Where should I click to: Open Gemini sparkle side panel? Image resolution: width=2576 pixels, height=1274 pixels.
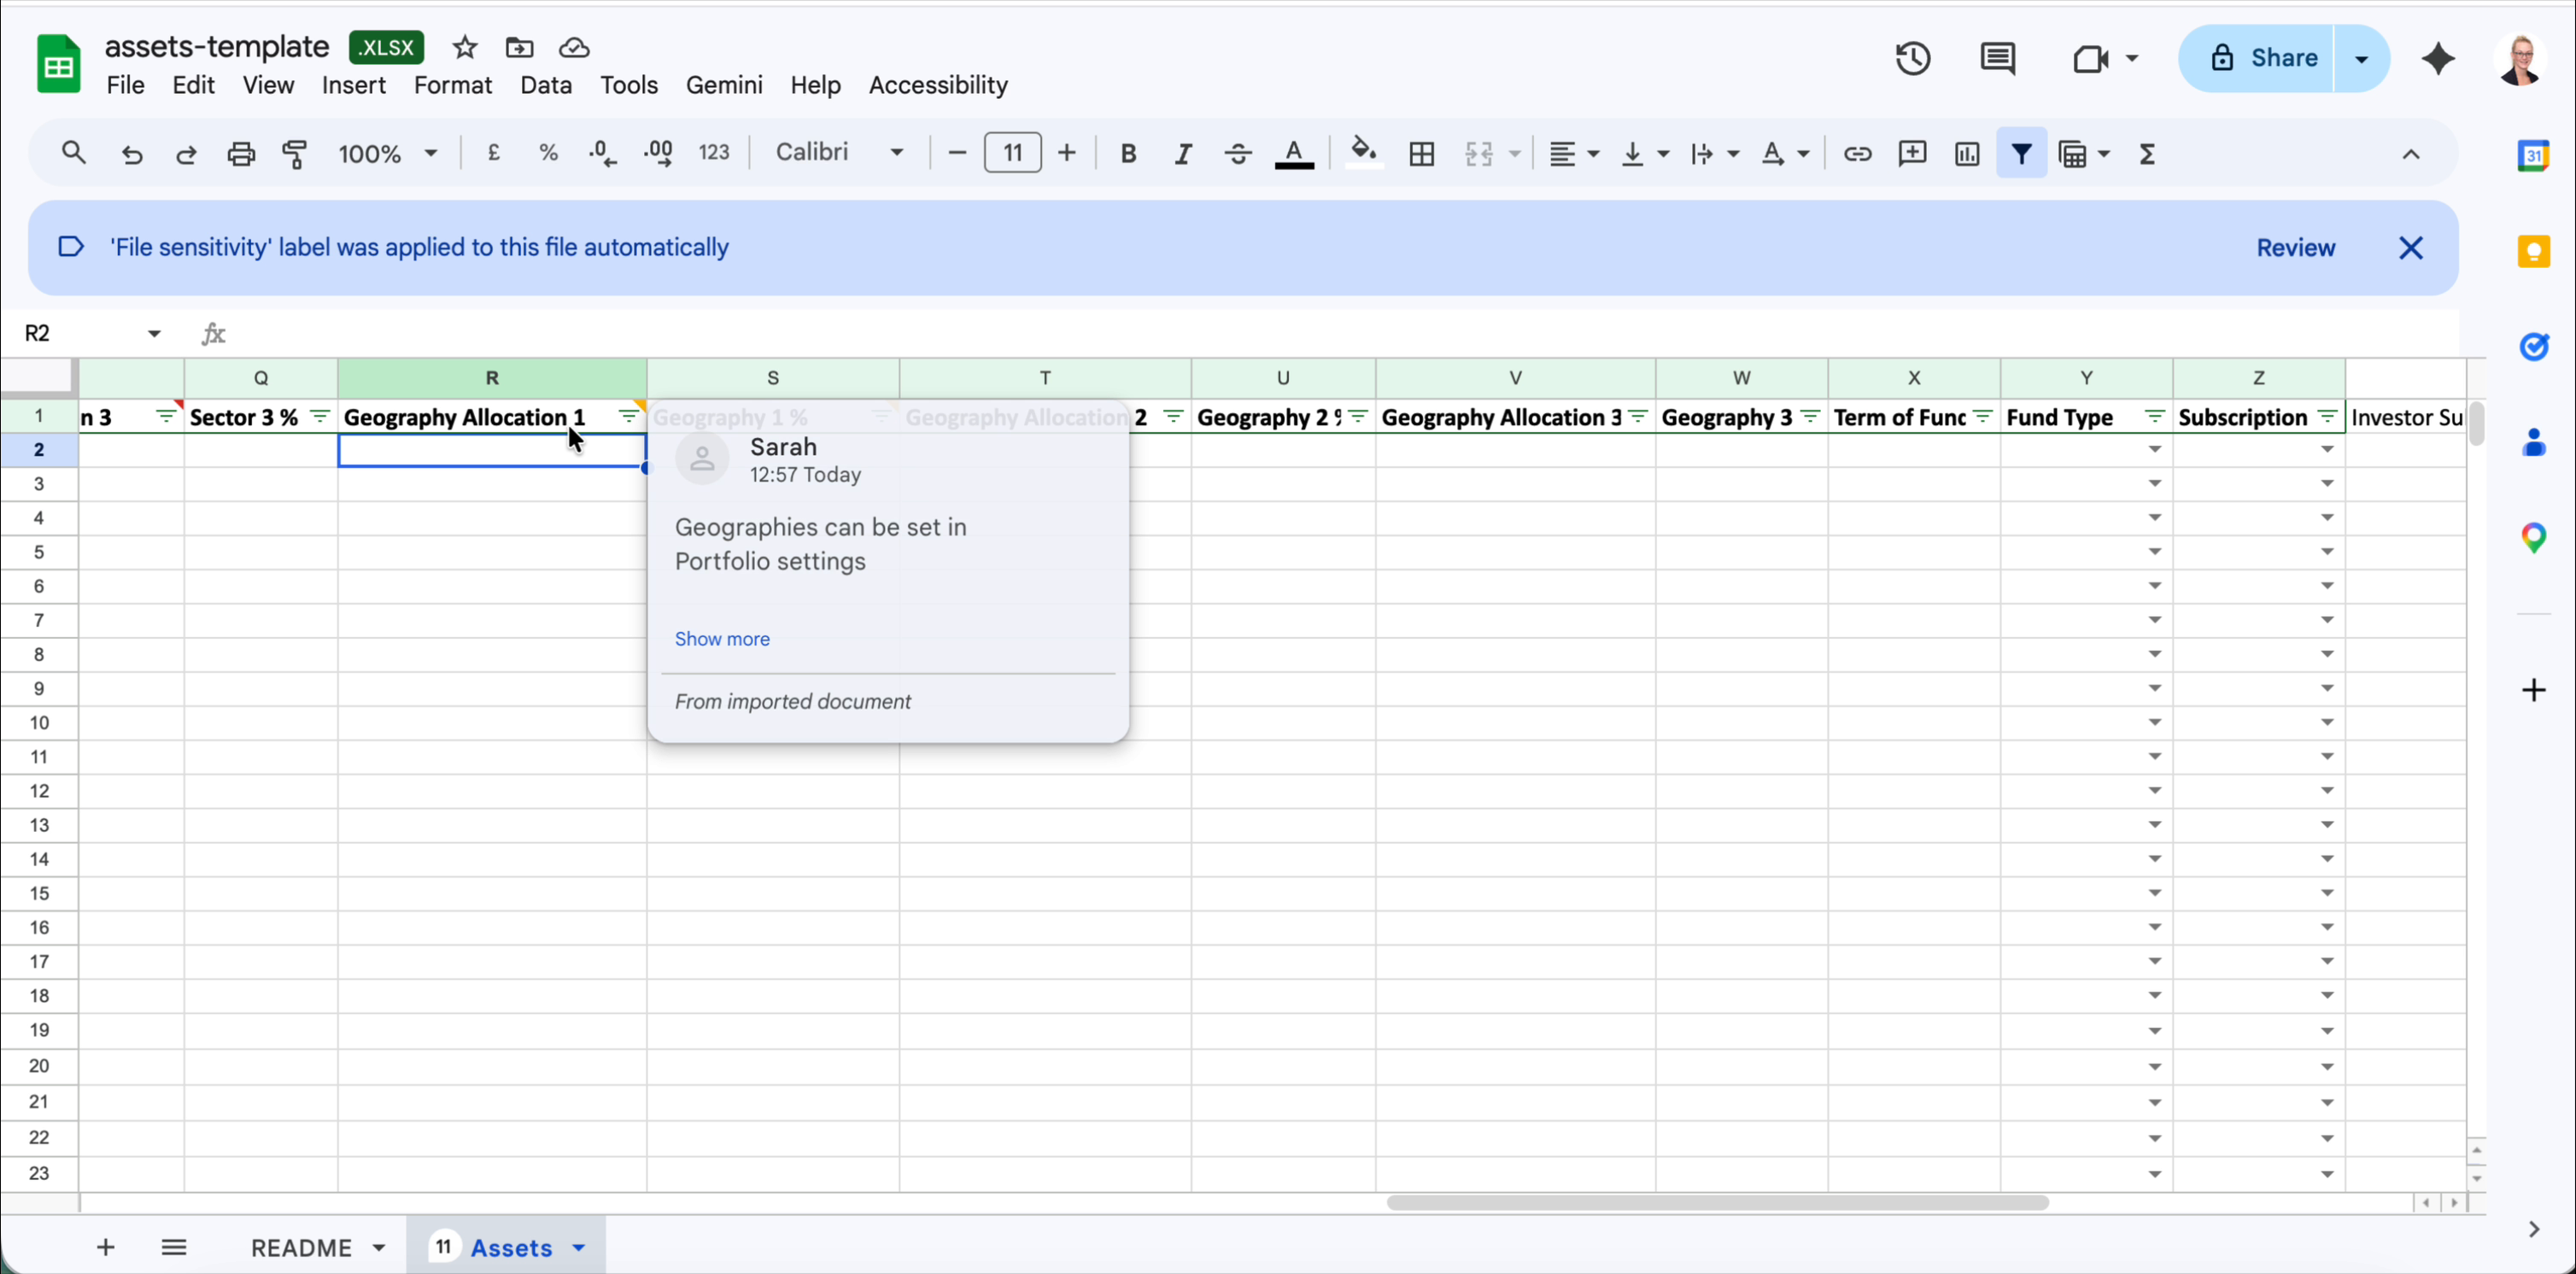tap(2439, 58)
